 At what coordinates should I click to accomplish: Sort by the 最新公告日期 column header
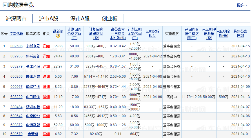coord(240,34)
